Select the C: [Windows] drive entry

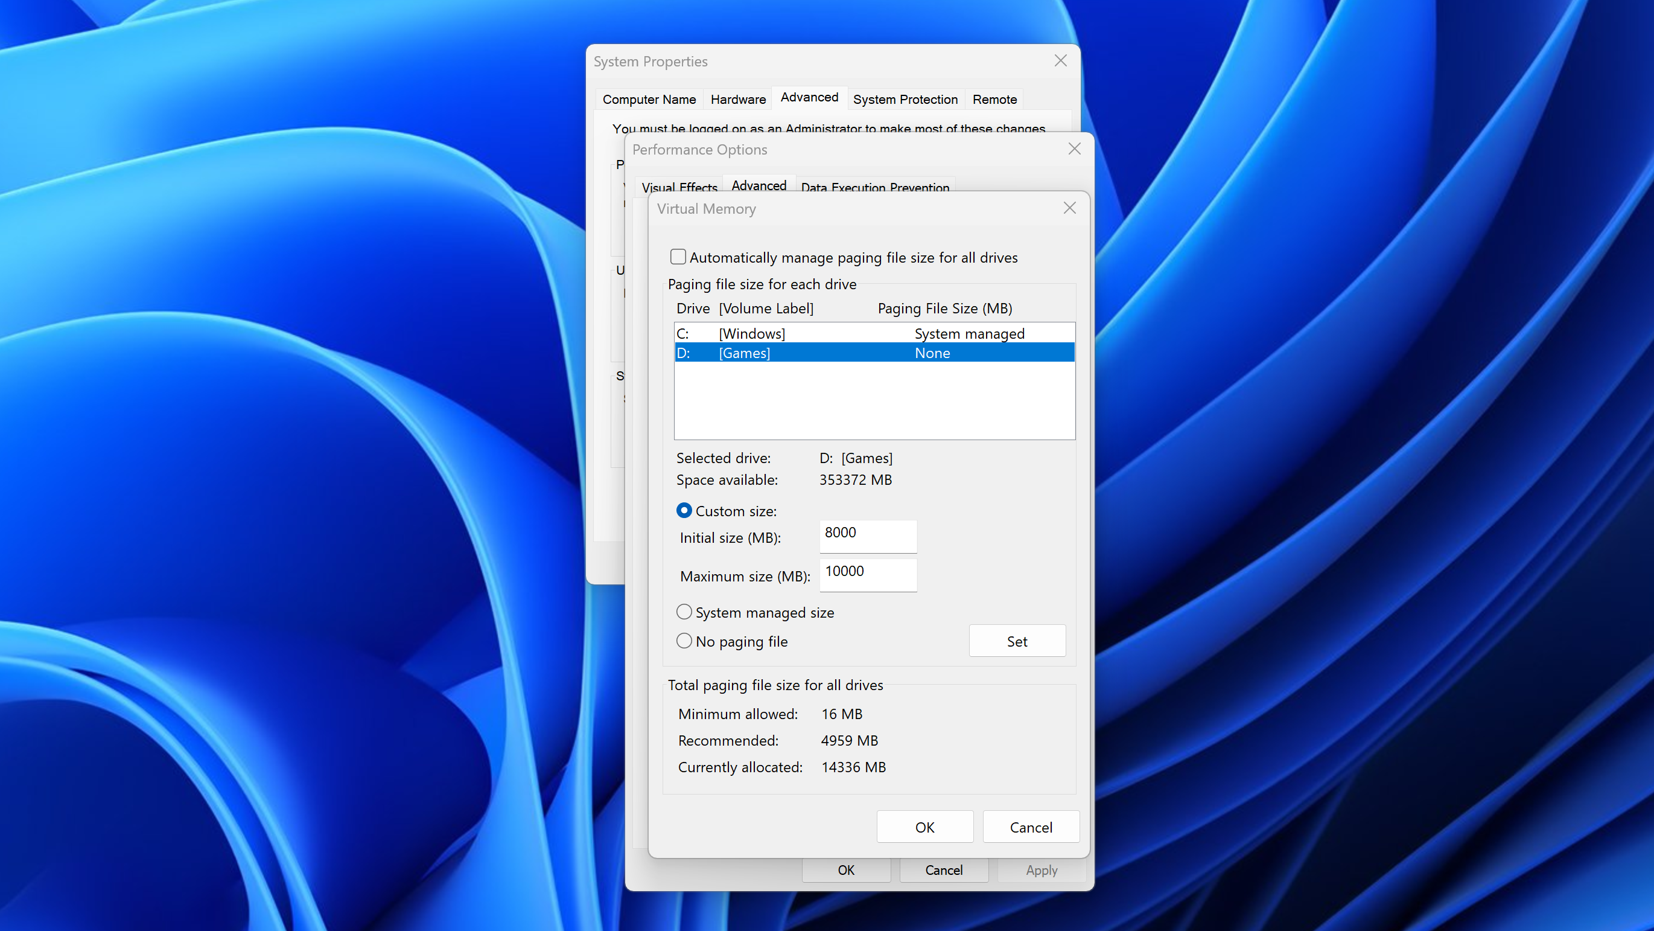point(835,333)
